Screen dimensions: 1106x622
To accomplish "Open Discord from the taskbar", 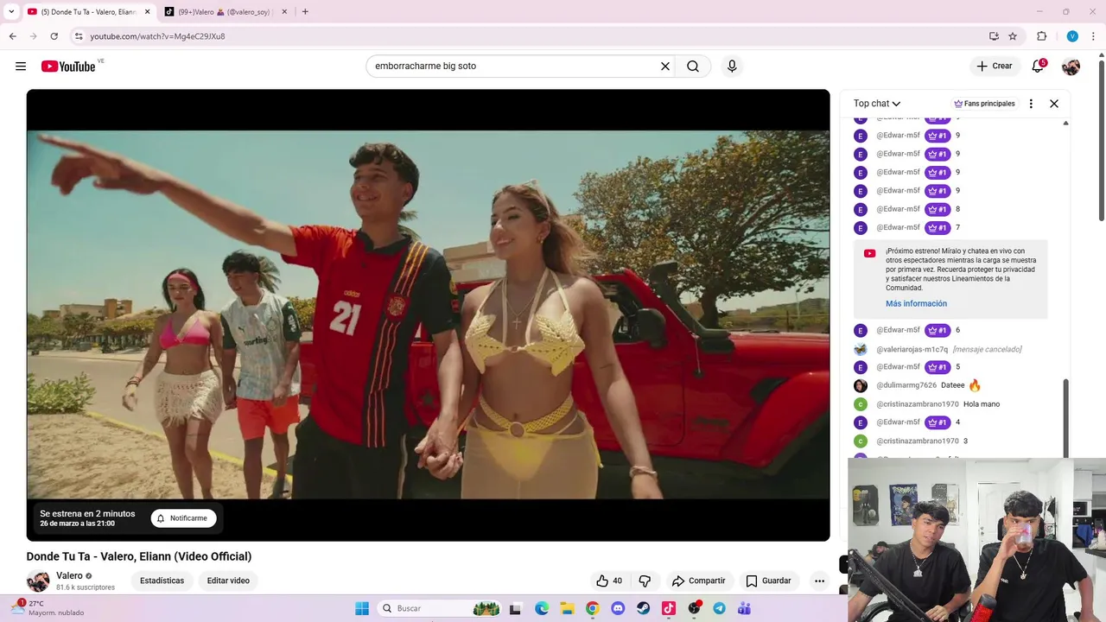I will coord(618,608).
